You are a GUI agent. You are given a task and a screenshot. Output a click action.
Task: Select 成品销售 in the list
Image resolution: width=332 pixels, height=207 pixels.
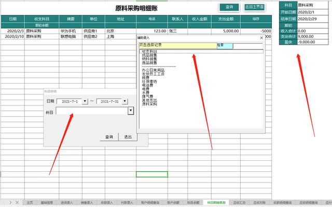click(x=149, y=55)
